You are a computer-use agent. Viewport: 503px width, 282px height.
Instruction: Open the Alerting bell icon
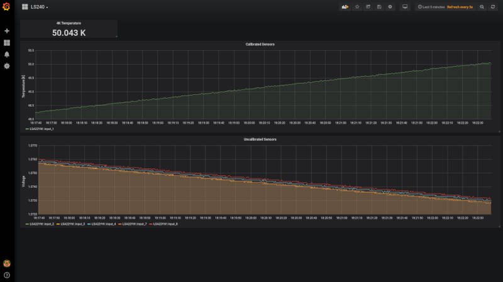pyautogui.click(x=7, y=55)
